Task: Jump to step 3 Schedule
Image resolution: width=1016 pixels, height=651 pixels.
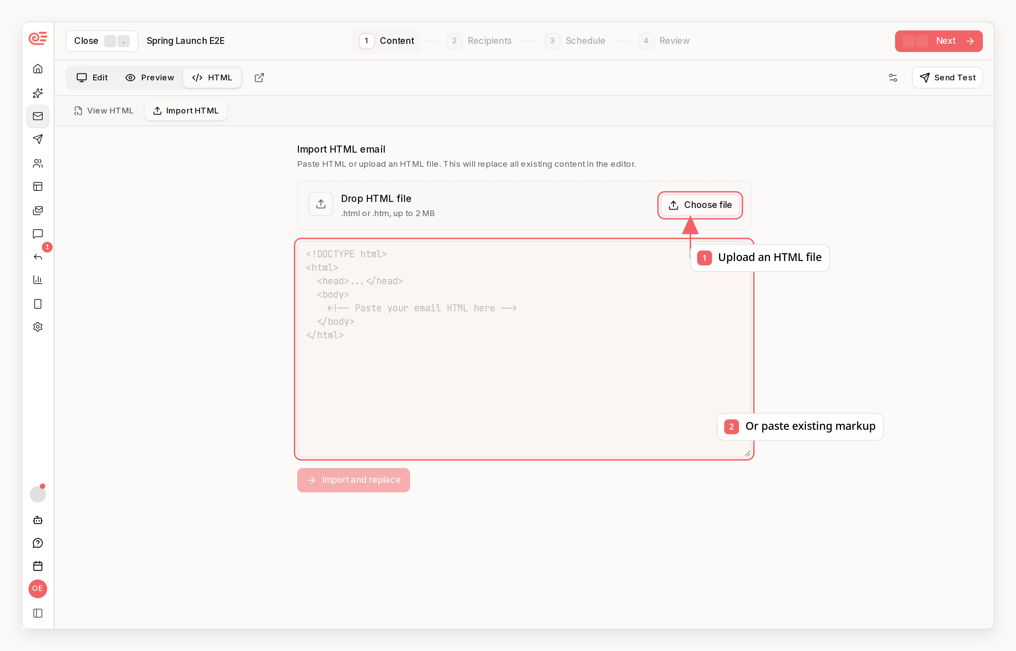Action: pos(576,41)
